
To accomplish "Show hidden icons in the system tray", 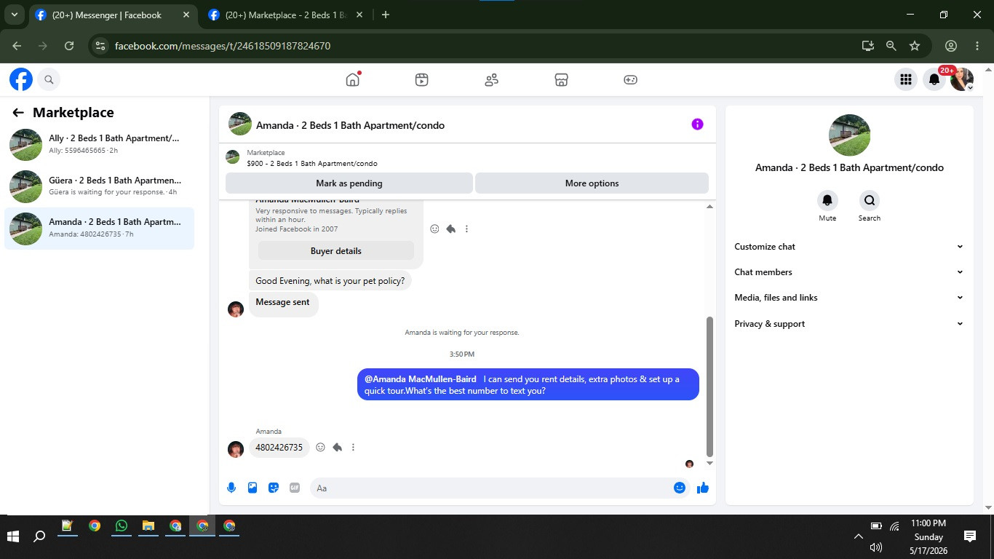I will (x=859, y=536).
